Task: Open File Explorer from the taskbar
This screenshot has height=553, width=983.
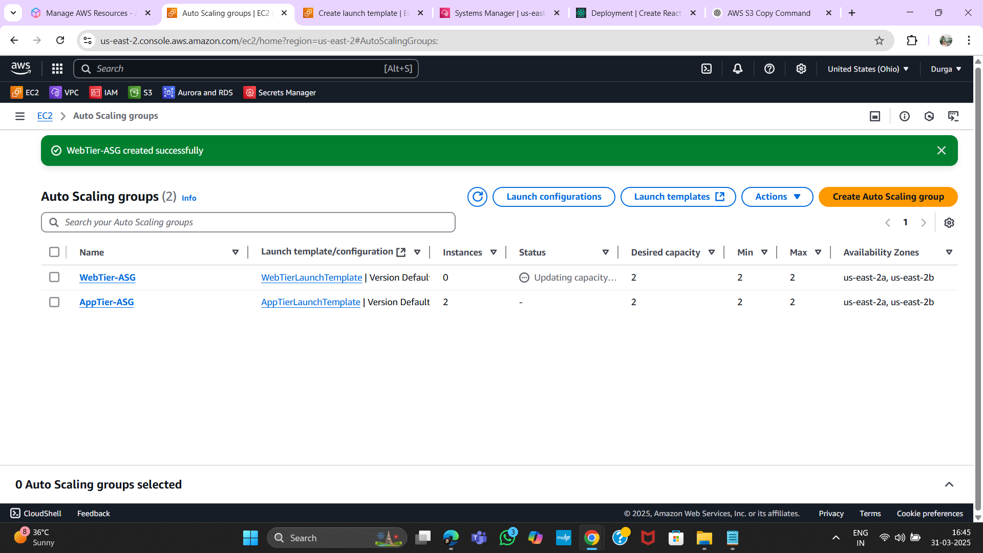Action: [704, 538]
